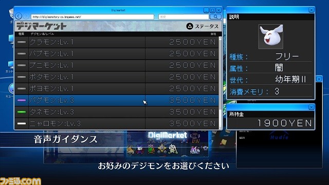Screen dimensions: 329x185
Task: Click the purple indicator on パグモン row
Action: coord(22,100)
